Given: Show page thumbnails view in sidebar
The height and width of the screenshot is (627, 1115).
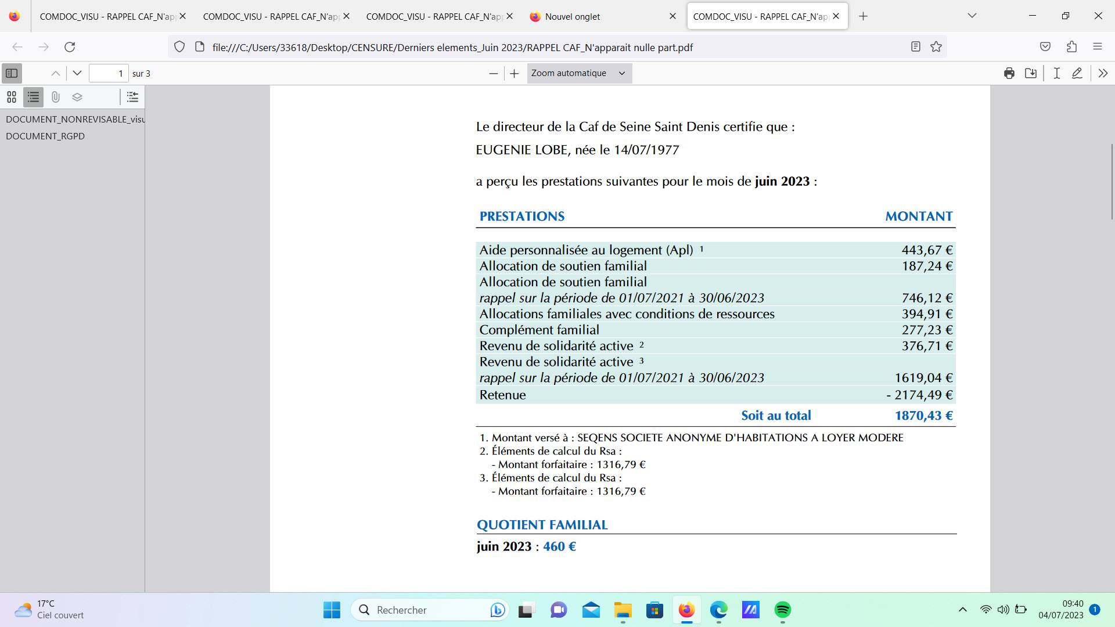Looking at the screenshot, I should 12,97.
